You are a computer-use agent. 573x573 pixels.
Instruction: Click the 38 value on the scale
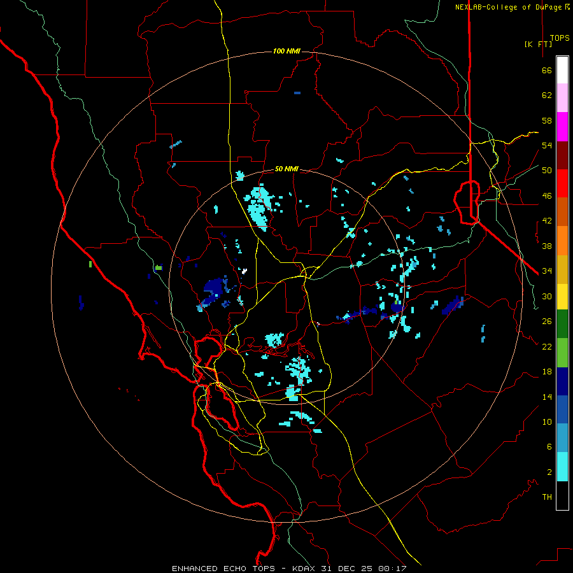(x=547, y=246)
